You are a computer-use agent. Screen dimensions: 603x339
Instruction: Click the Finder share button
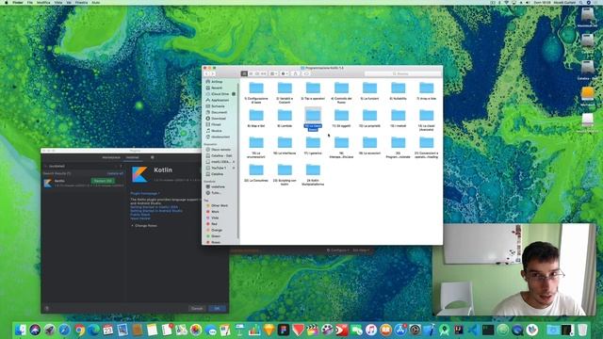coord(295,73)
